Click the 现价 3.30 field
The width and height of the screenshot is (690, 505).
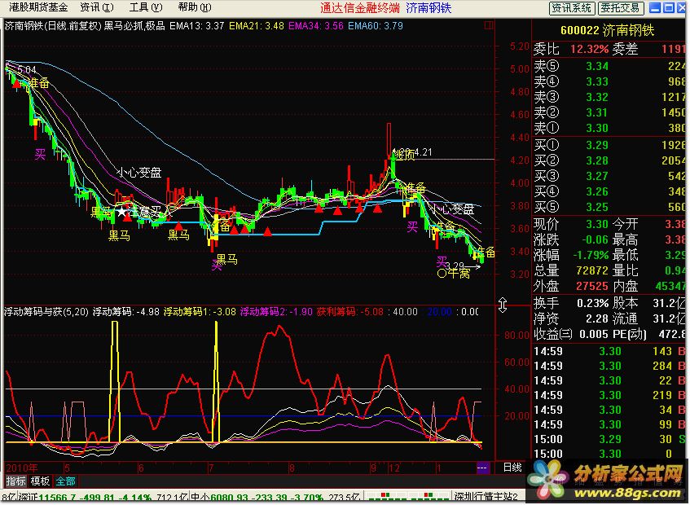[571, 224]
